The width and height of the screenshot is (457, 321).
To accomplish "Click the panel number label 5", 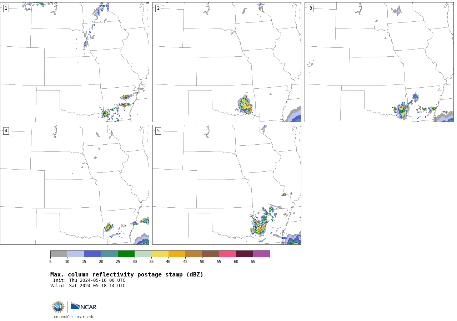I will 158,131.
